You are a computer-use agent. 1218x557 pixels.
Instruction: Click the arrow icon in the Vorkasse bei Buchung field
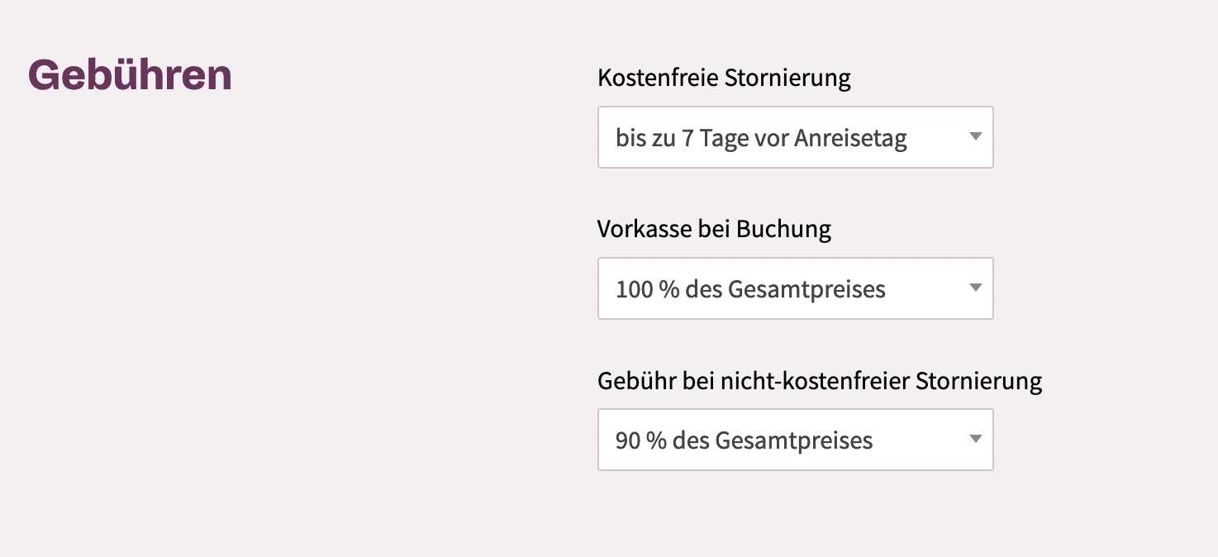point(975,288)
